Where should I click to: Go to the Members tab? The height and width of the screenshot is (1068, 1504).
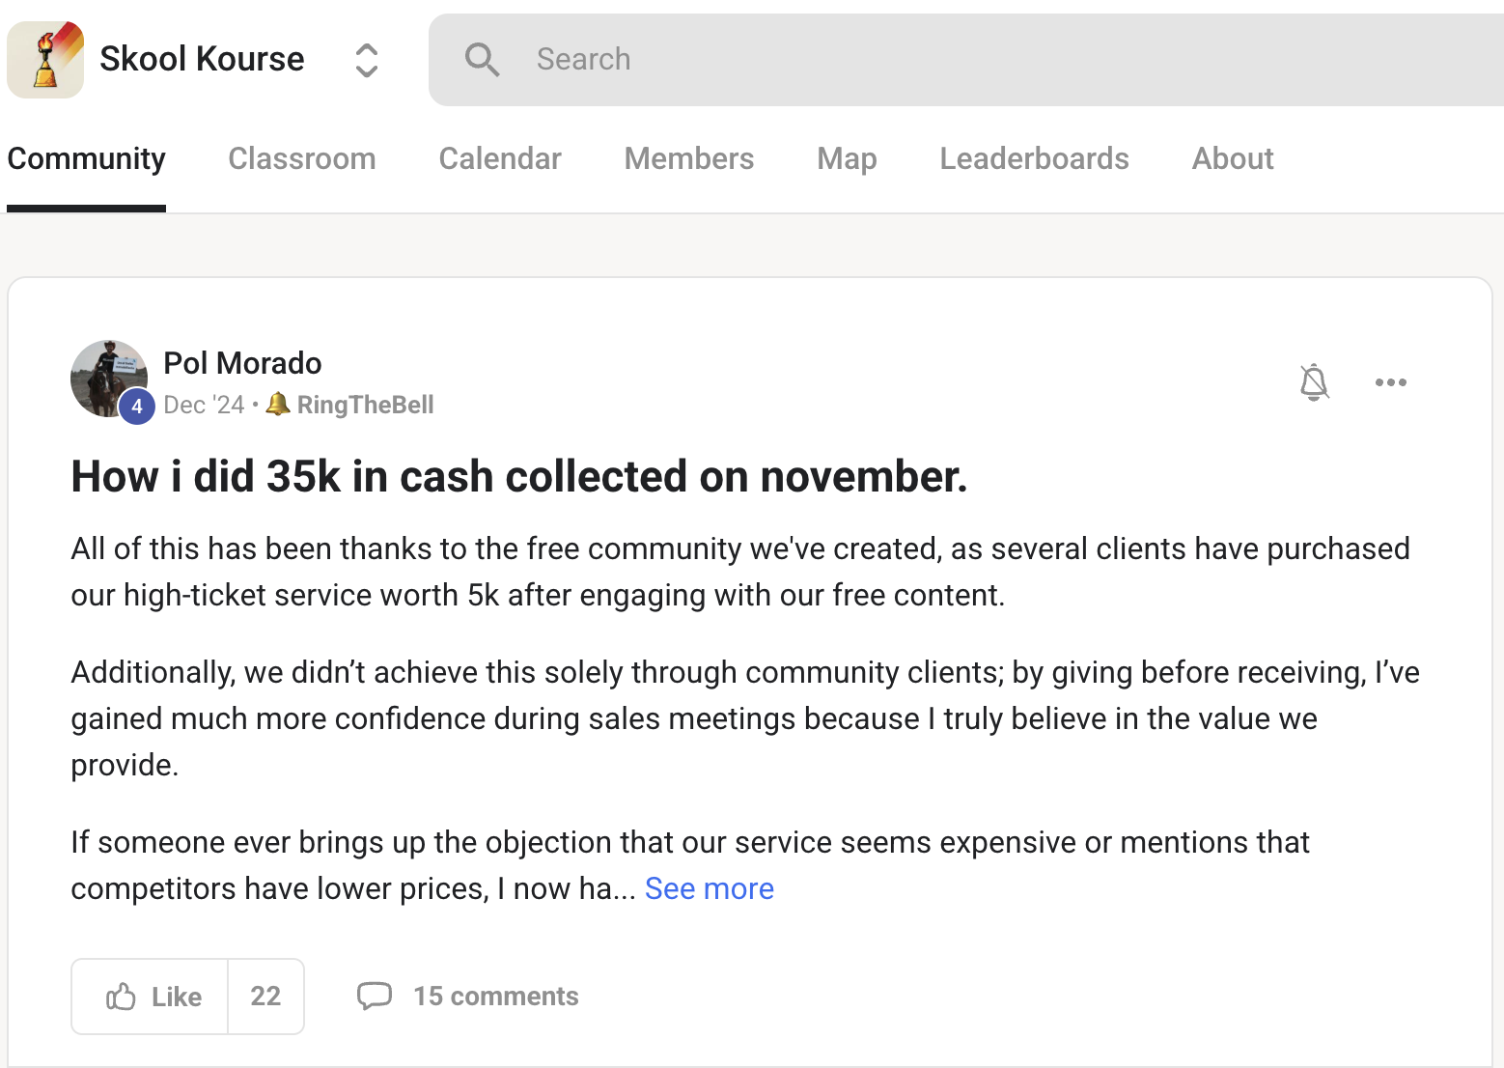point(689,158)
